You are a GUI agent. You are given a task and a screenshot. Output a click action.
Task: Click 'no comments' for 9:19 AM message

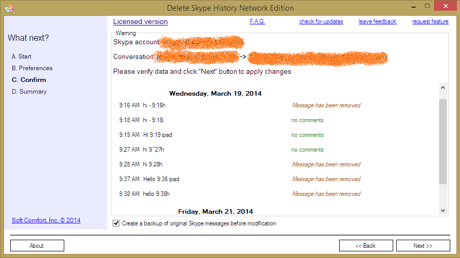[307, 135]
